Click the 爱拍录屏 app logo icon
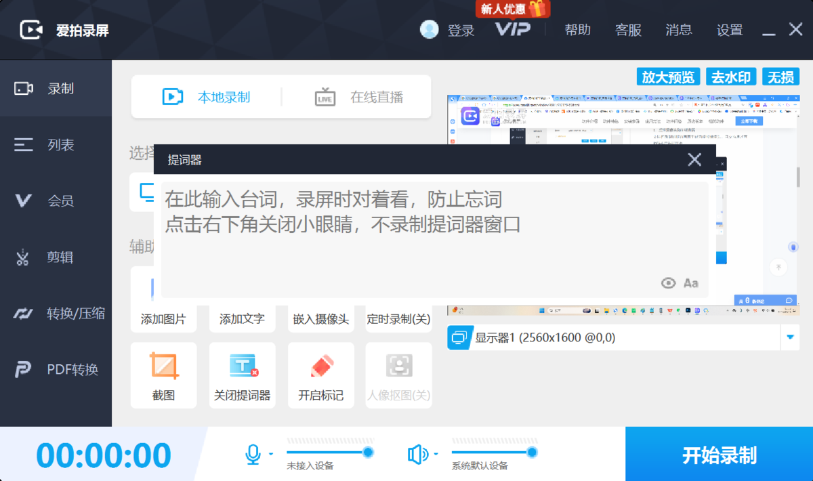Screen dimensions: 813x481 pos(32,30)
